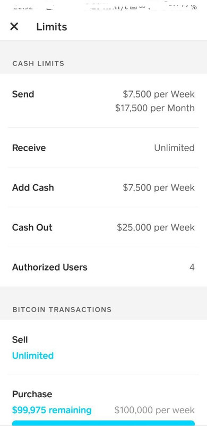Image resolution: width=207 pixels, height=426 pixels.
Task: Tap the blue Unlimited sell link
Action: 33,355
